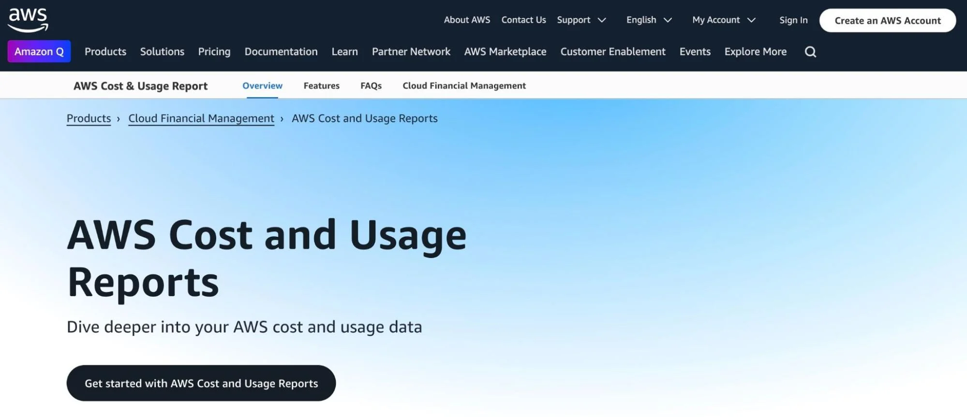Click AWS Cost and Usage Reports breadcrumb text
This screenshot has height=417, width=967.
coord(364,118)
